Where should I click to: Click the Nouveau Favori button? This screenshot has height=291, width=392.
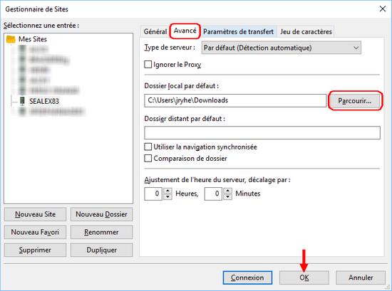point(35,233)
